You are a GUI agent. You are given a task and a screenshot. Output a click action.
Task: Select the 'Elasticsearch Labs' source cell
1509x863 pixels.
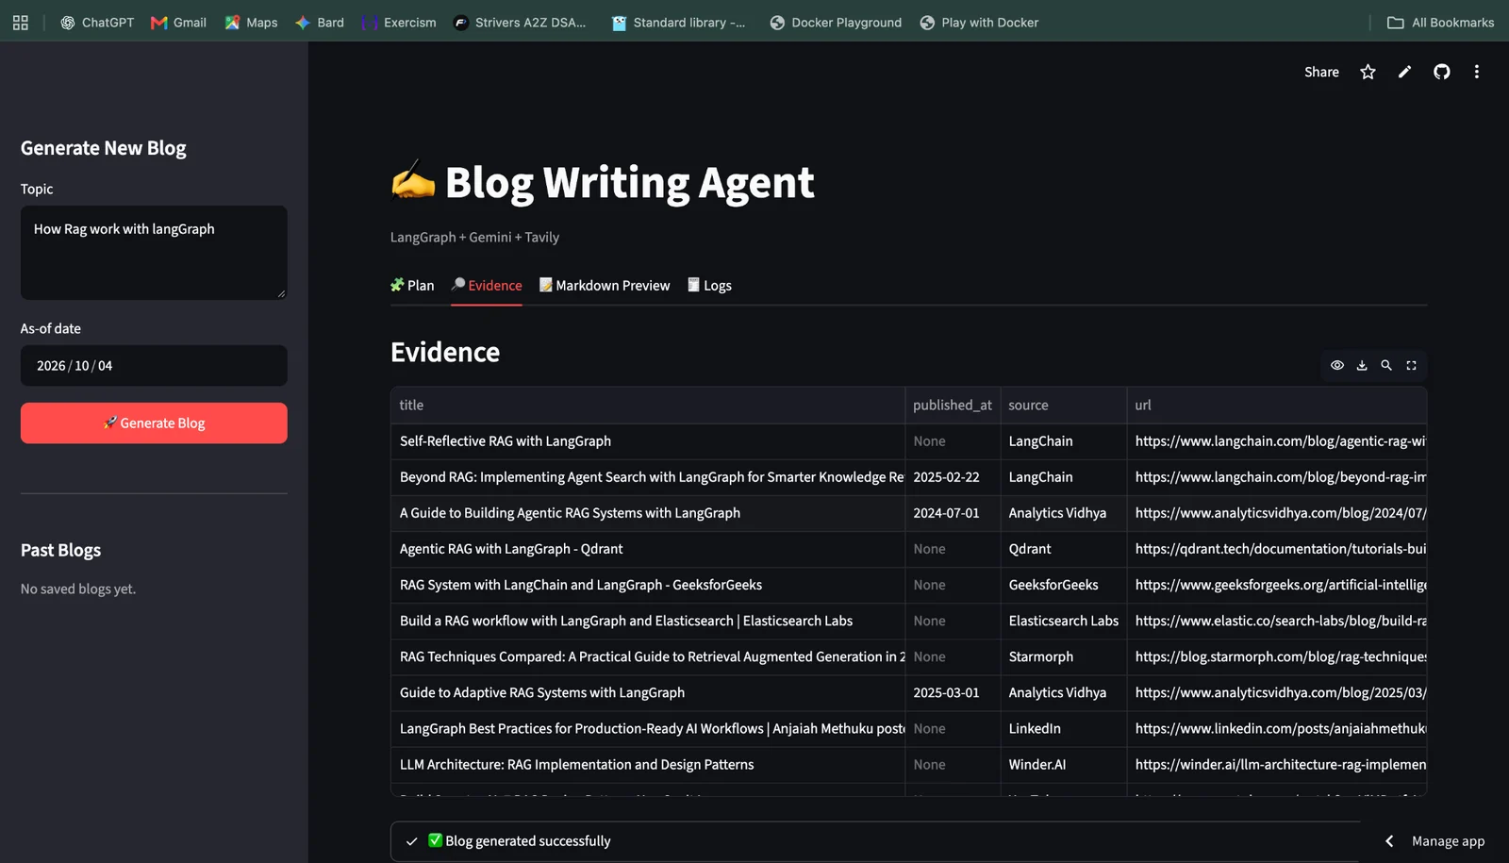(x=1064, y=621)
